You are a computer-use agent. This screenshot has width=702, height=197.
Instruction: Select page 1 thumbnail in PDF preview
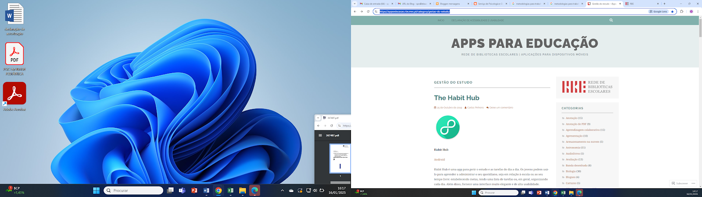340,158
